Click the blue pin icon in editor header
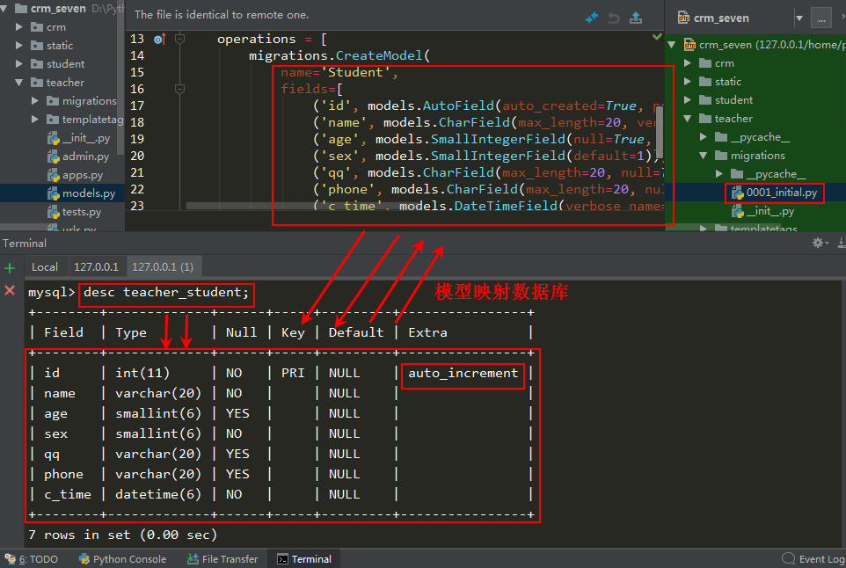This screenshot has height=568, width=846. [x=592, y=18]
